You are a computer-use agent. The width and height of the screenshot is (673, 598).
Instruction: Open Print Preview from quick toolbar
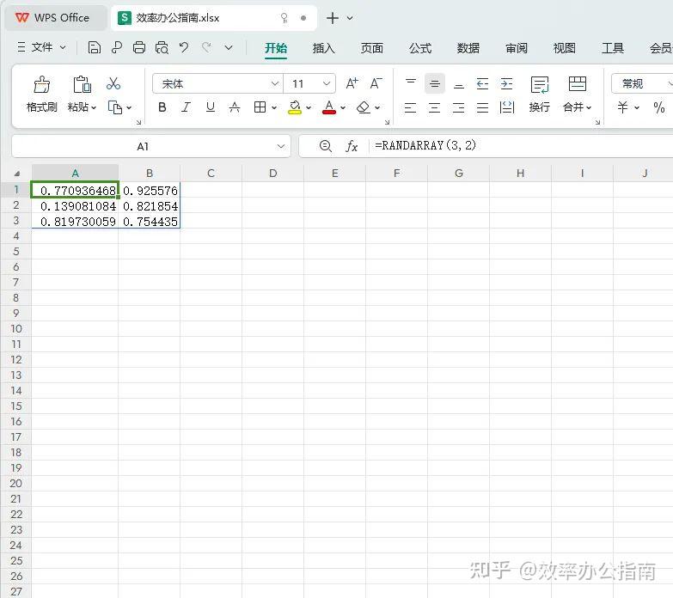(x=162, y=47)
